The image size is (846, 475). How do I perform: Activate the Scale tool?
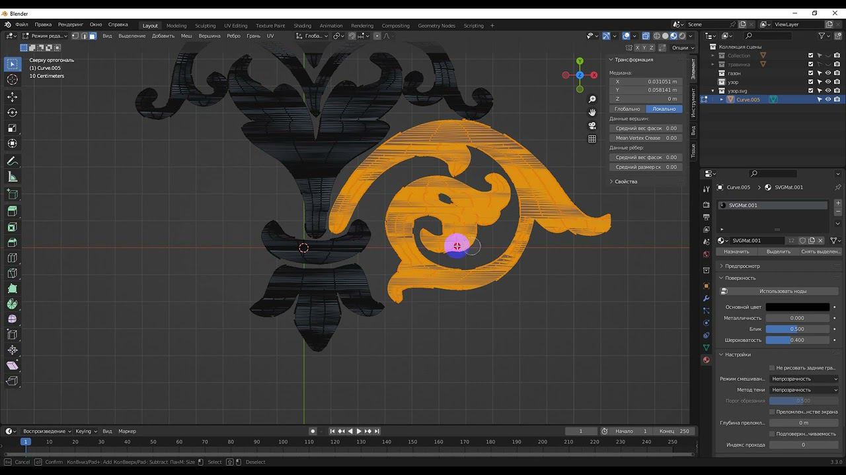click(x=12, y=128)
